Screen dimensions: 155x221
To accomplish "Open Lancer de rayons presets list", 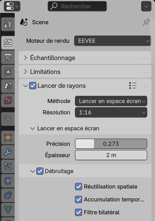I will [x=133, y=86].
